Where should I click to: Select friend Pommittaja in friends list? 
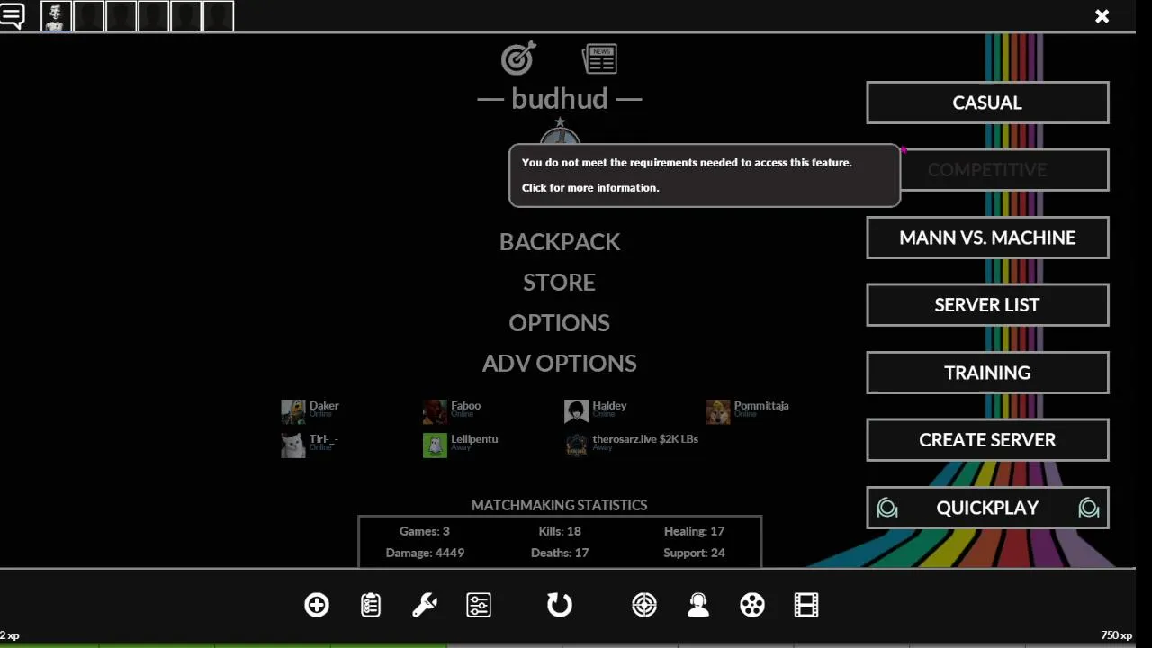[747, 411]
